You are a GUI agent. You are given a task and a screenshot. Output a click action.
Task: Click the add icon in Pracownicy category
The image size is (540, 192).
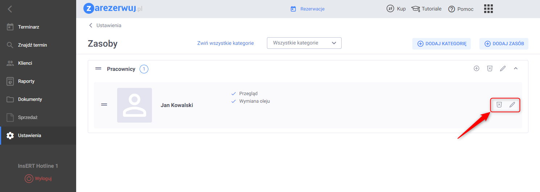[x=477, y=68]
